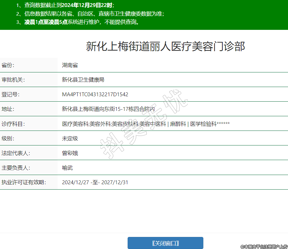Select the 执业许可证有效期 field label

pyautogui.click(x=24, y=182)
